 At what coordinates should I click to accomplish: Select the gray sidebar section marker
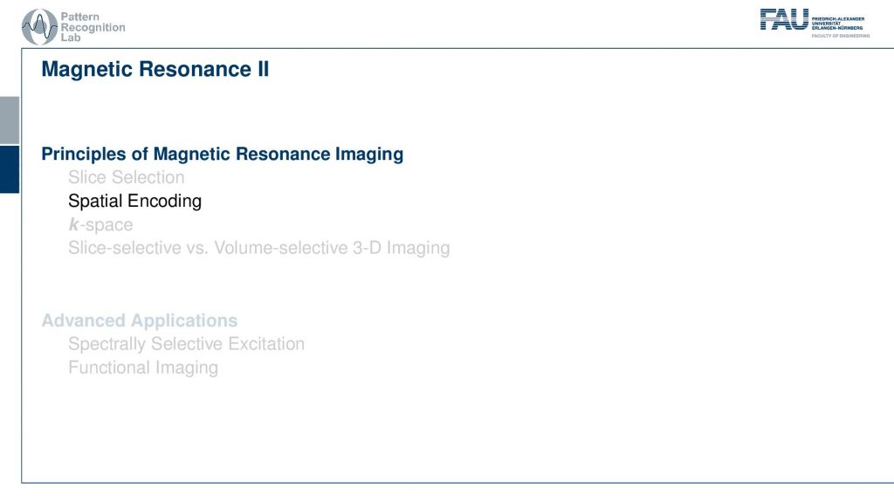coord(9,120)
